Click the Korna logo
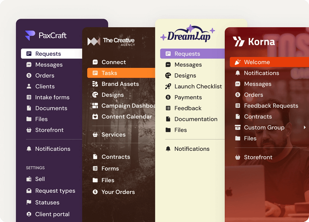The height and width of the screenshot is (222, 309). (254, 42)
